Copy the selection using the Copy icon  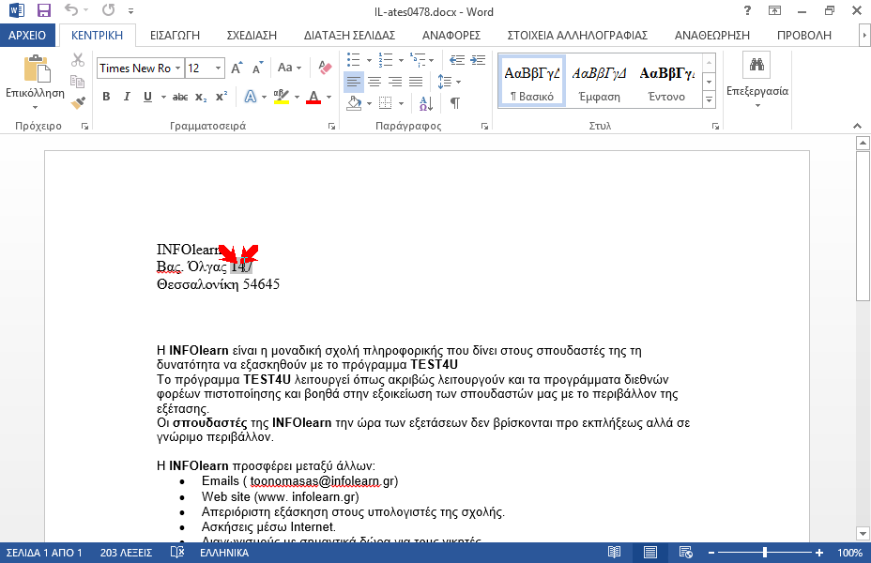pos(78,82)
